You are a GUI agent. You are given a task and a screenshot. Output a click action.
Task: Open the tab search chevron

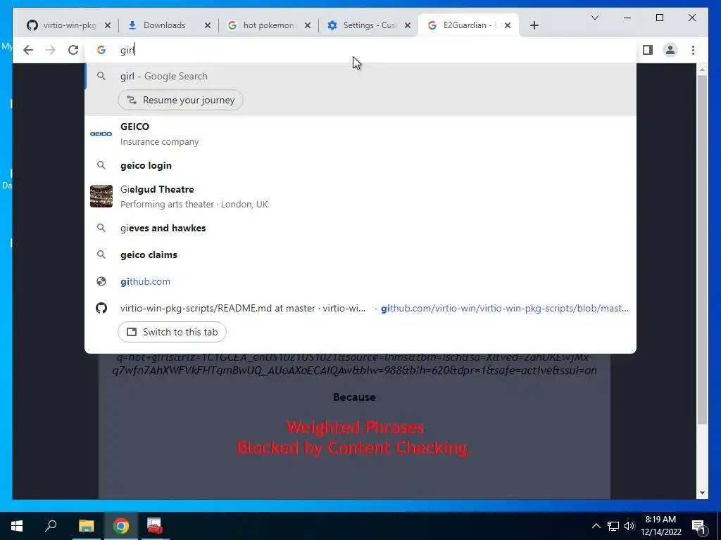coord(594,18)
